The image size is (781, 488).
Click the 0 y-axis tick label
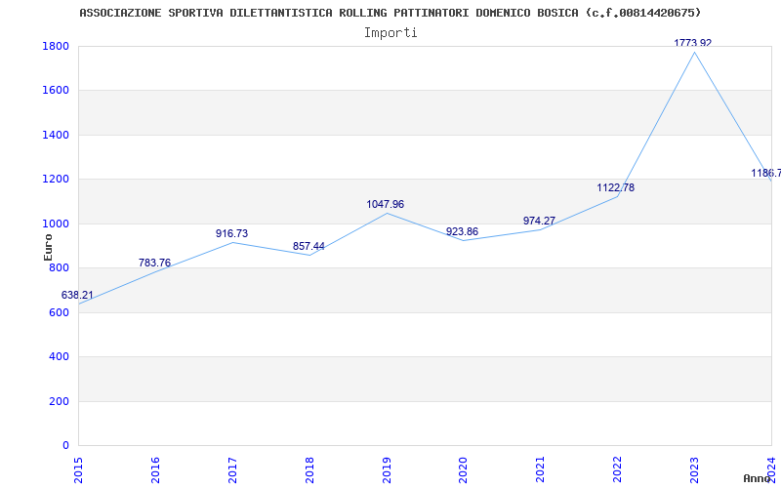coord(65,446)
